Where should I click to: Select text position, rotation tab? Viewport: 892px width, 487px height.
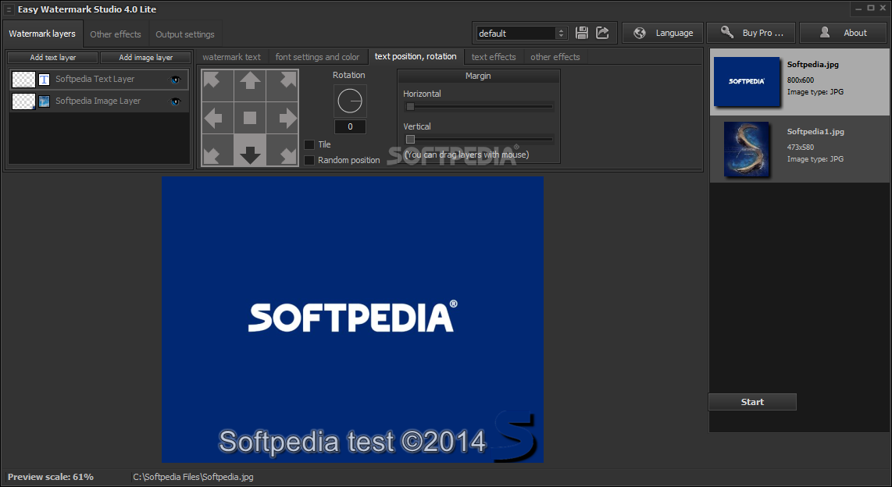click(416, 56)
